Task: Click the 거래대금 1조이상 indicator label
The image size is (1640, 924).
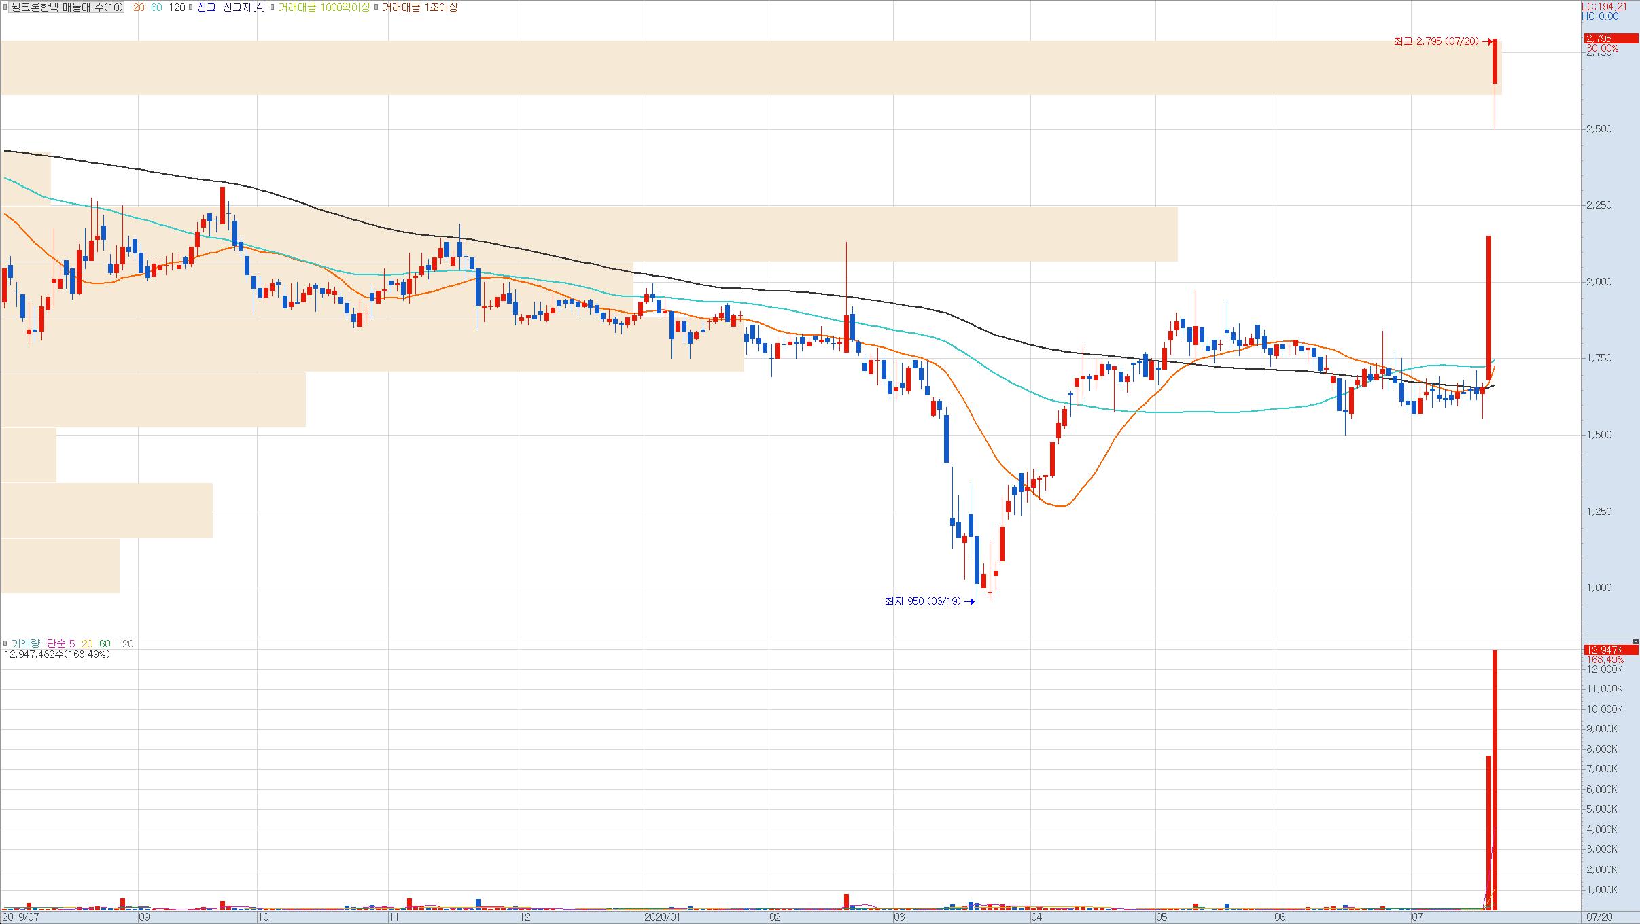Action: coord(419,7)
